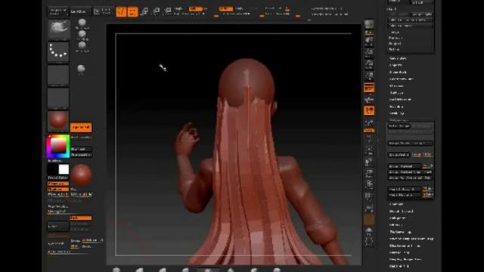484x272 pixels.
Task: Click the Zoom canvas icon on right shelf
Action: (369, 52)
